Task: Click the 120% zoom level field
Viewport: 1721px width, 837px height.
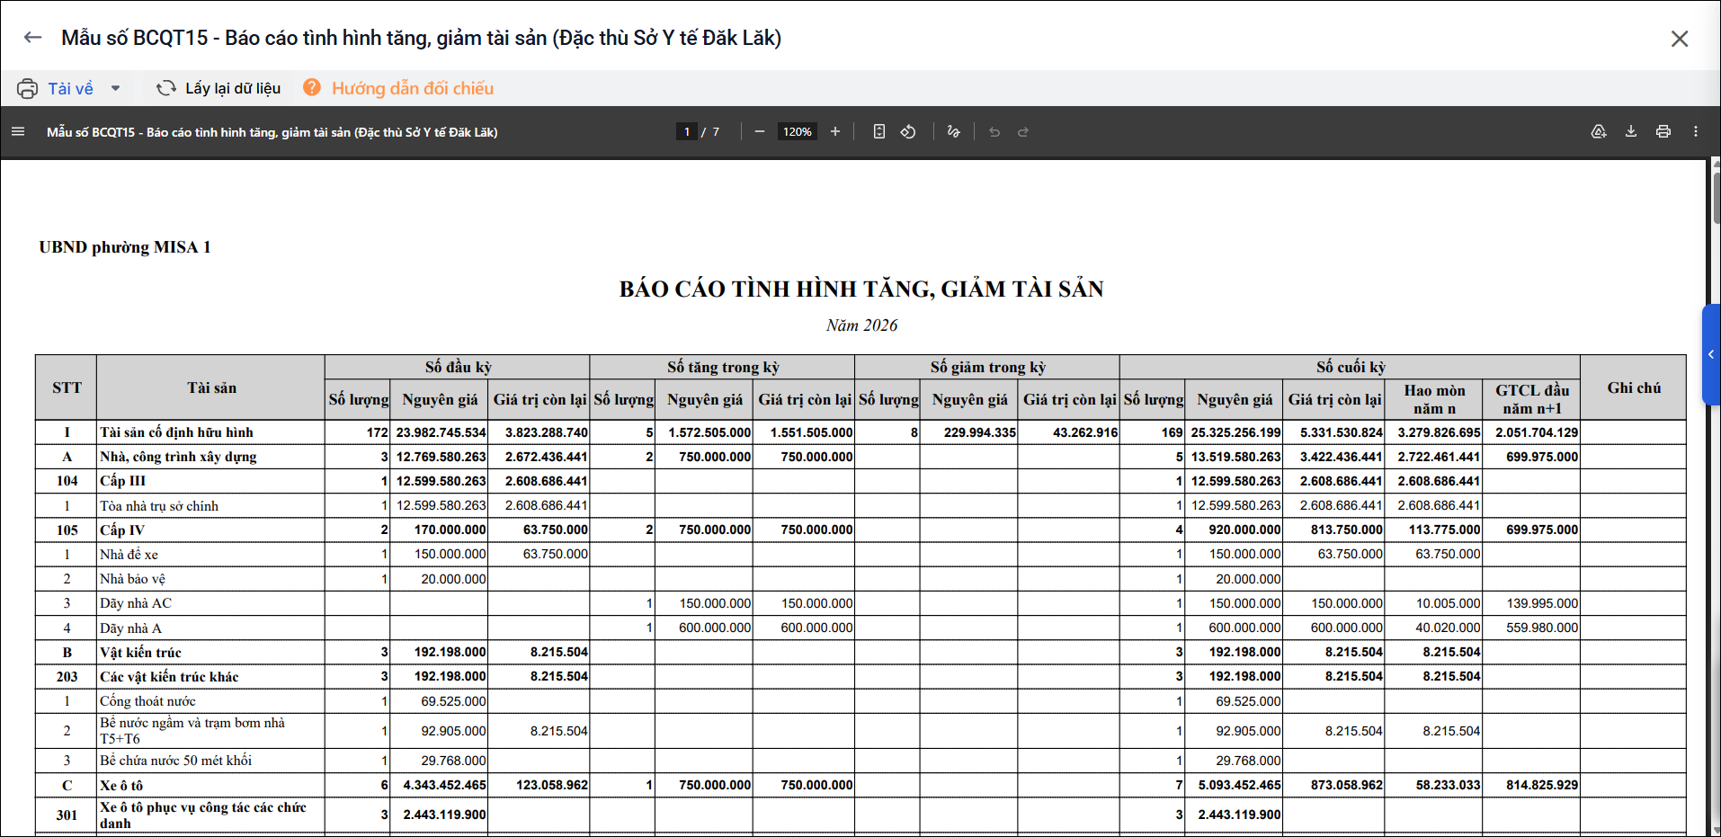Action: coord(798,131)
